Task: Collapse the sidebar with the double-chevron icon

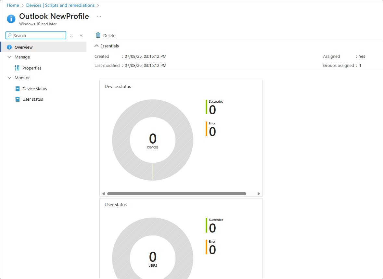Action: click(81, 35)
